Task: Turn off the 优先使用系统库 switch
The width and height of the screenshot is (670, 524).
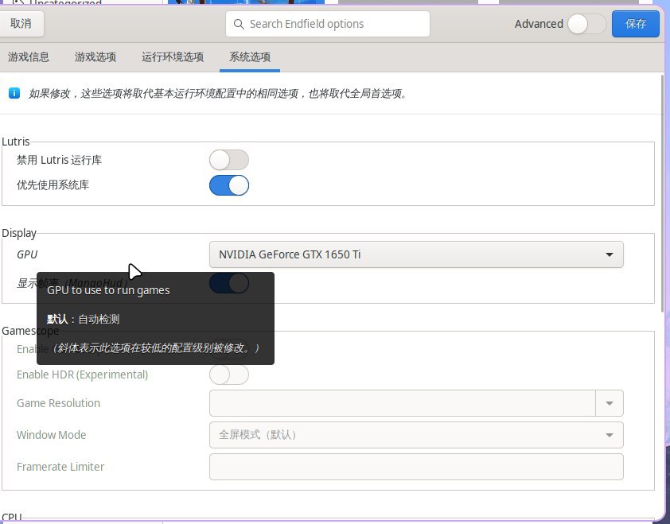Action: point(229,185)
